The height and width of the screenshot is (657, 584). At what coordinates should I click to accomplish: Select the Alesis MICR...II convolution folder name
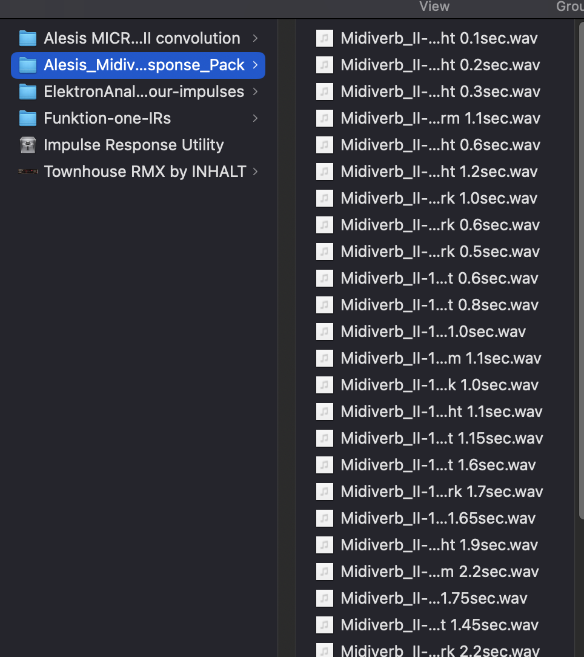142,39
